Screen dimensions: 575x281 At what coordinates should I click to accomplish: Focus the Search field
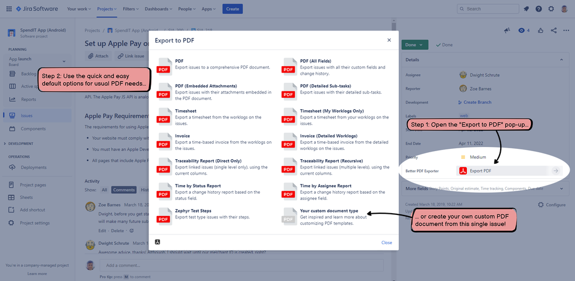click(x=488, y=9)
